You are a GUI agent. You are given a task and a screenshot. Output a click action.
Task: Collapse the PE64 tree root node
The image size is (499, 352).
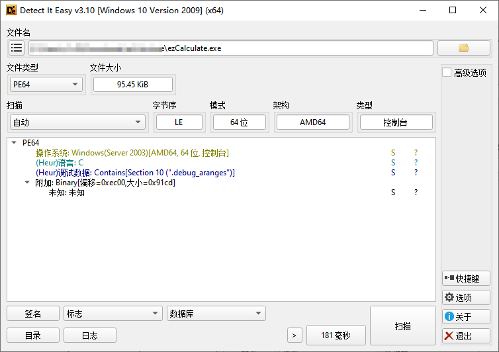pos(14,142)
